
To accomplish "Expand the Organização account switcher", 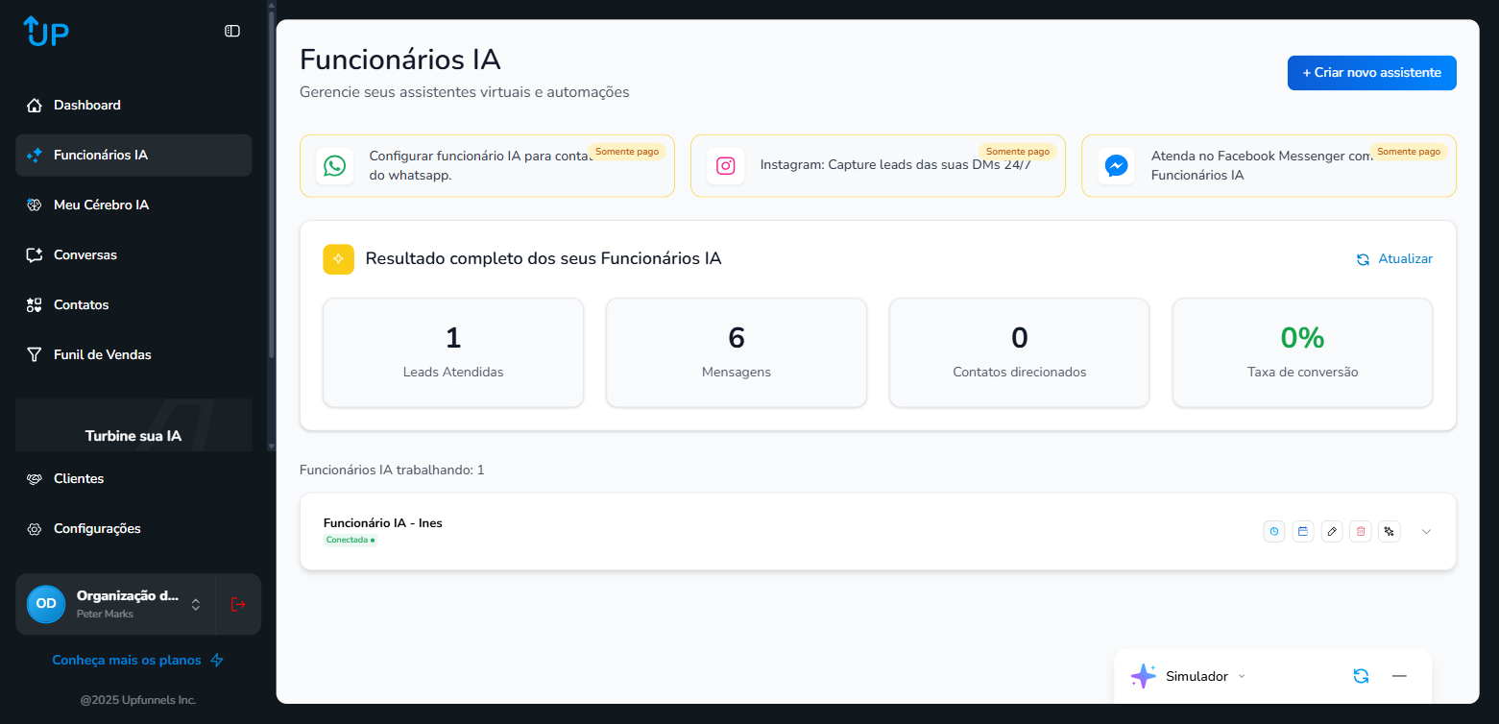I will tap(195, 604).
